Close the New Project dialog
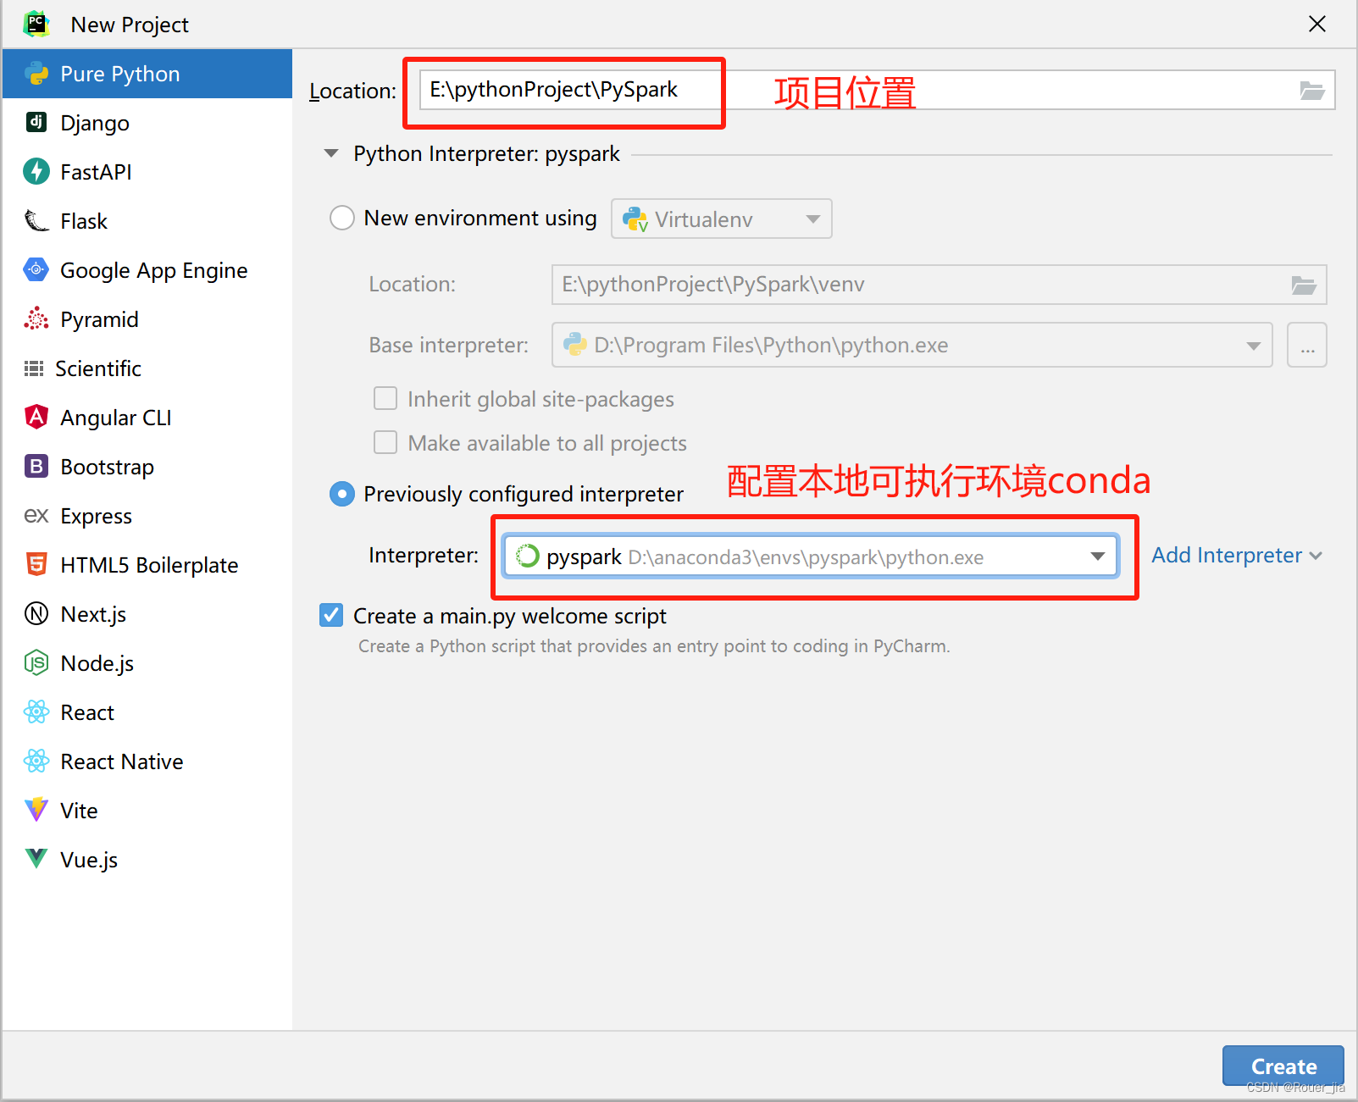Screen dimensions: 1358x1102 (x=1317, y=24)
